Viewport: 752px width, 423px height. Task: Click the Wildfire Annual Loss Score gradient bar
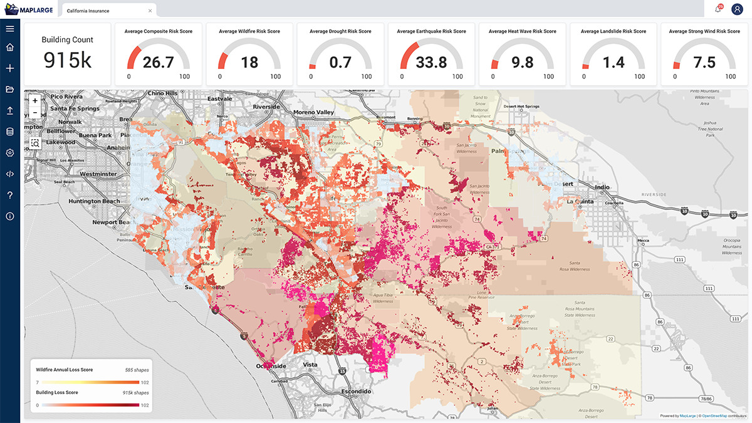(x=91, y=382)
